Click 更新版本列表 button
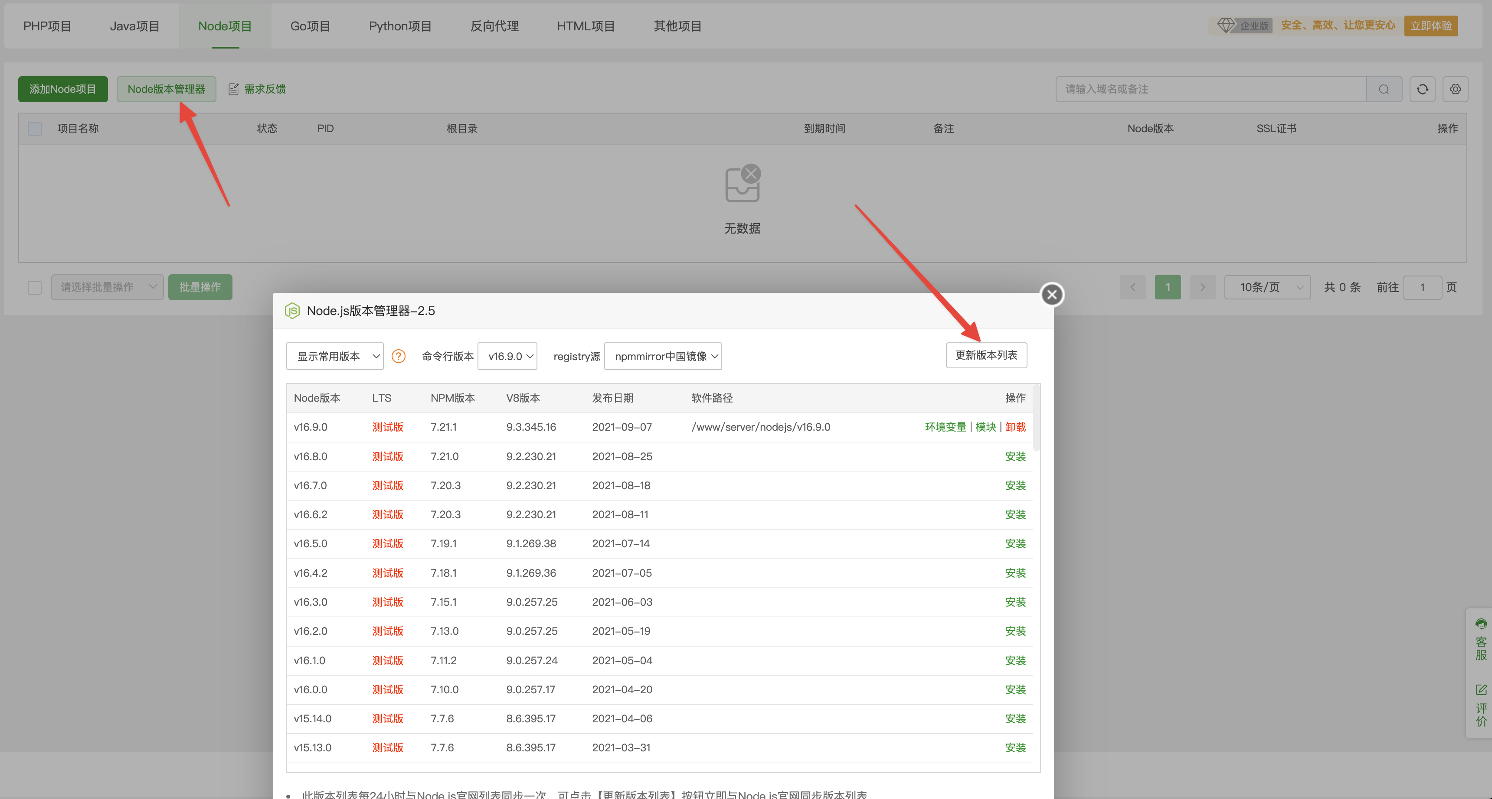Screen dimensions: 1492x799 (986, 356)
